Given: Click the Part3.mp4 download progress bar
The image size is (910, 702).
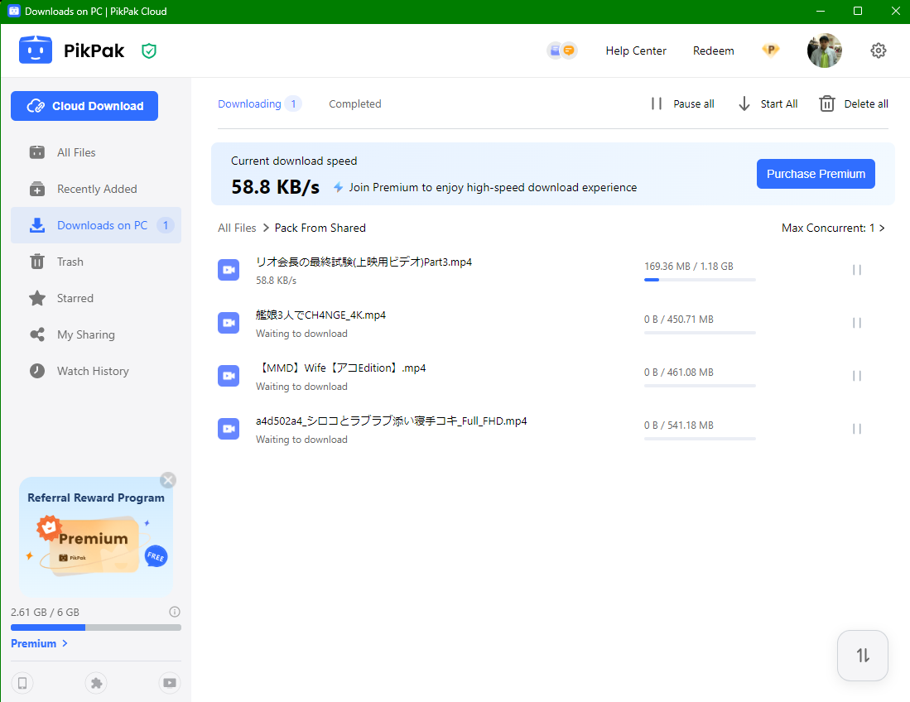Looking at the screenshot, I should (x=700, y=280).
